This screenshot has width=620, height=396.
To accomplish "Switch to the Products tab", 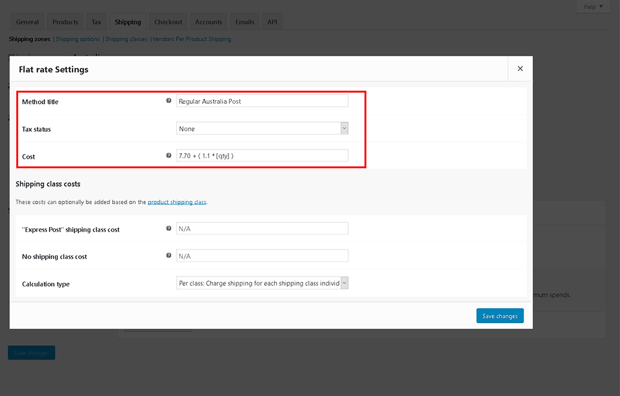I will pos(65,22).
